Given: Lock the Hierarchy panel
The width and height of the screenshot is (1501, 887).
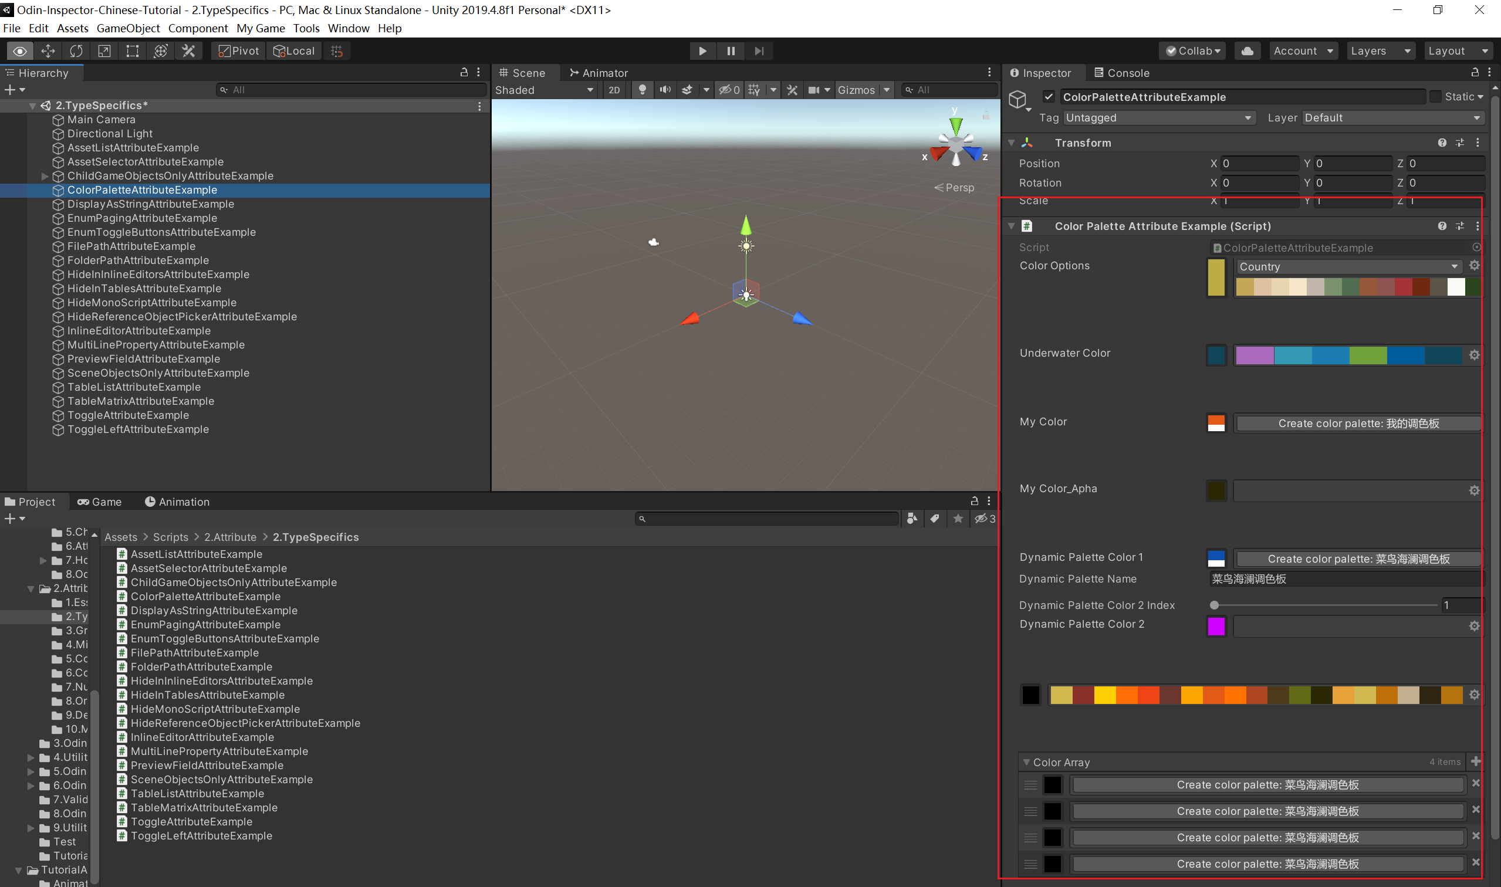Looking at the screenshot, I should click(464, 72).
